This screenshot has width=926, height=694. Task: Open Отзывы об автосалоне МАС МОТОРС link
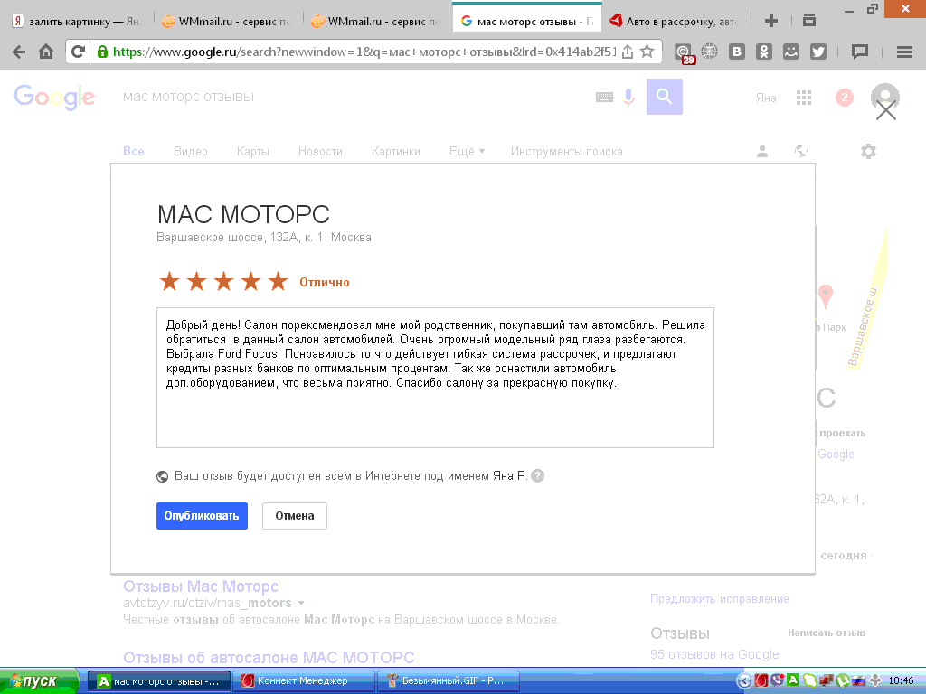point(269,658)
